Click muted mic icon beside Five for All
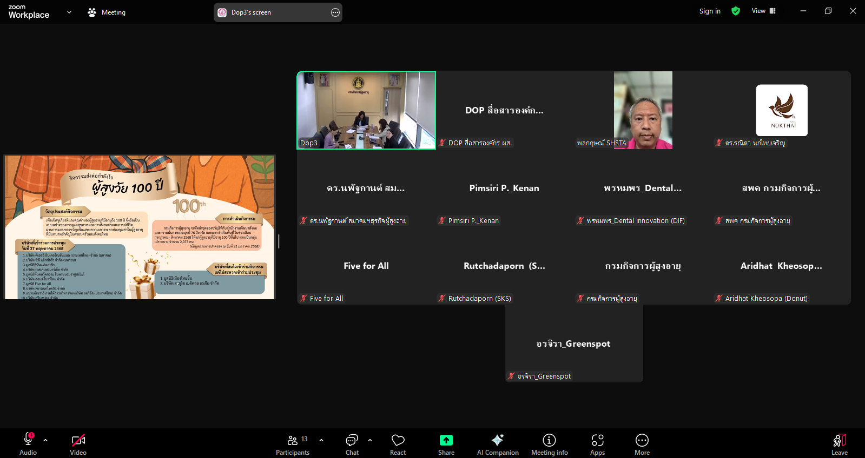 [x=304, y=298]
